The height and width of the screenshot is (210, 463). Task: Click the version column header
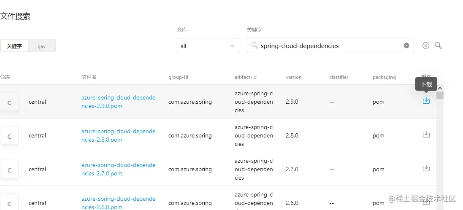(293, 77)
